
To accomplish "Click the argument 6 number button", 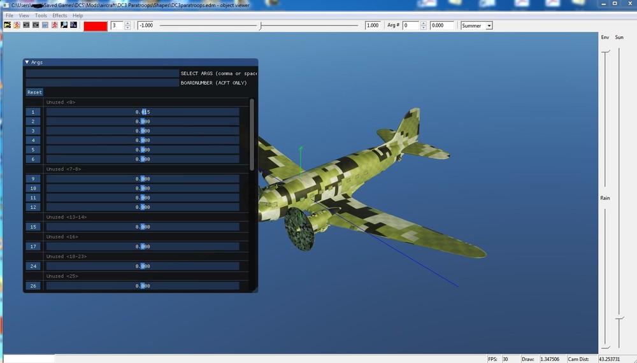I will (33, 159).
